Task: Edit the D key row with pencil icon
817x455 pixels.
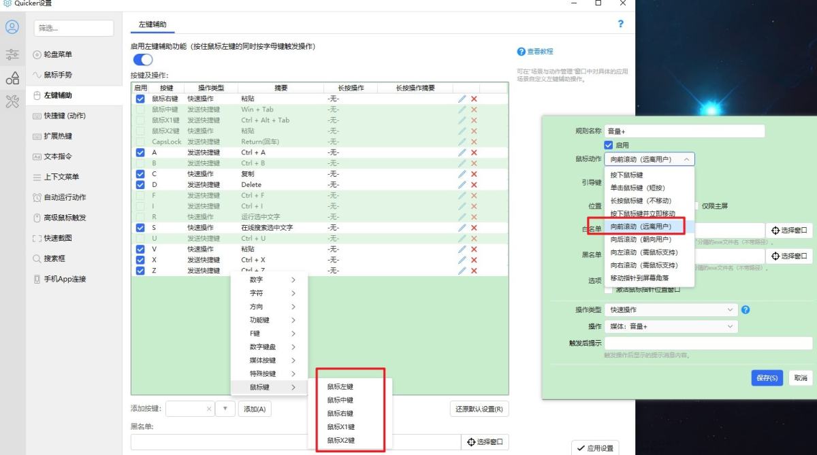Action: [x=462, y=184]
